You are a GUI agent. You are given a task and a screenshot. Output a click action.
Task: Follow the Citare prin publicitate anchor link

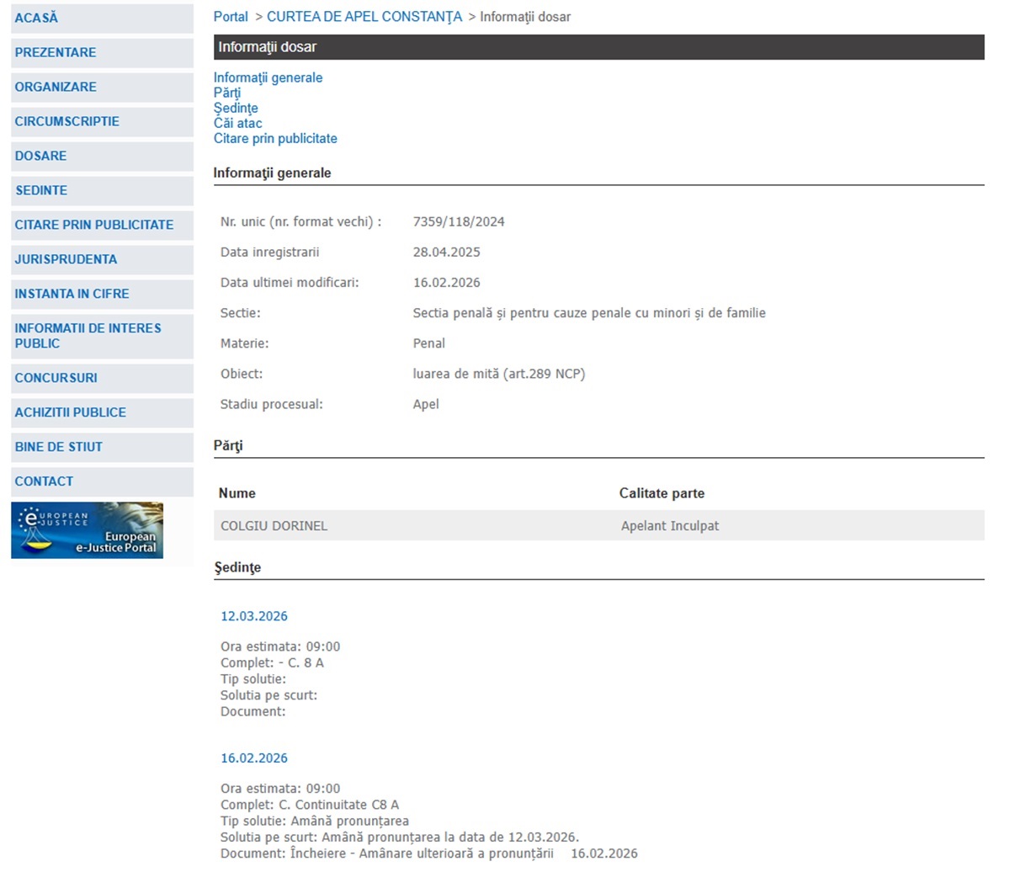click(275, 138)
